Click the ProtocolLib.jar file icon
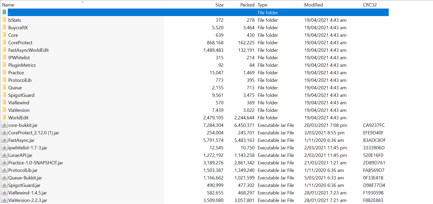 [4, 170]
